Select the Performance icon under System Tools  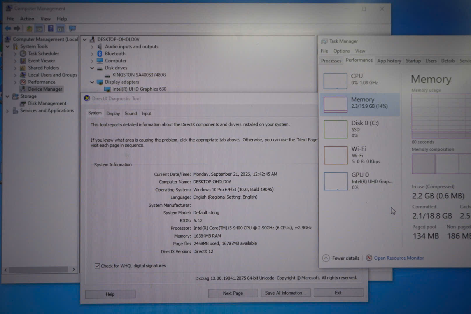click(23, 82)
